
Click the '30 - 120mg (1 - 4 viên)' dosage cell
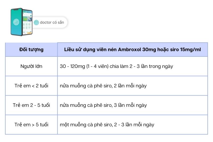point(116,66)
